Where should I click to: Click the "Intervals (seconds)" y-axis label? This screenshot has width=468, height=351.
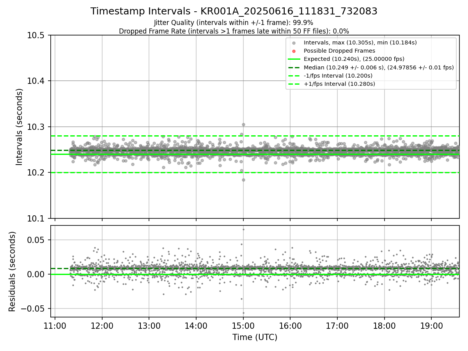tap(19, 127)
